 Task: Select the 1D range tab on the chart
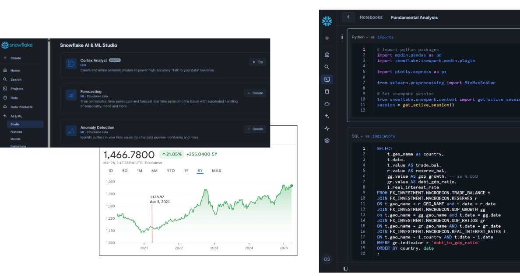pyautogui.click(x=110, y=171)
